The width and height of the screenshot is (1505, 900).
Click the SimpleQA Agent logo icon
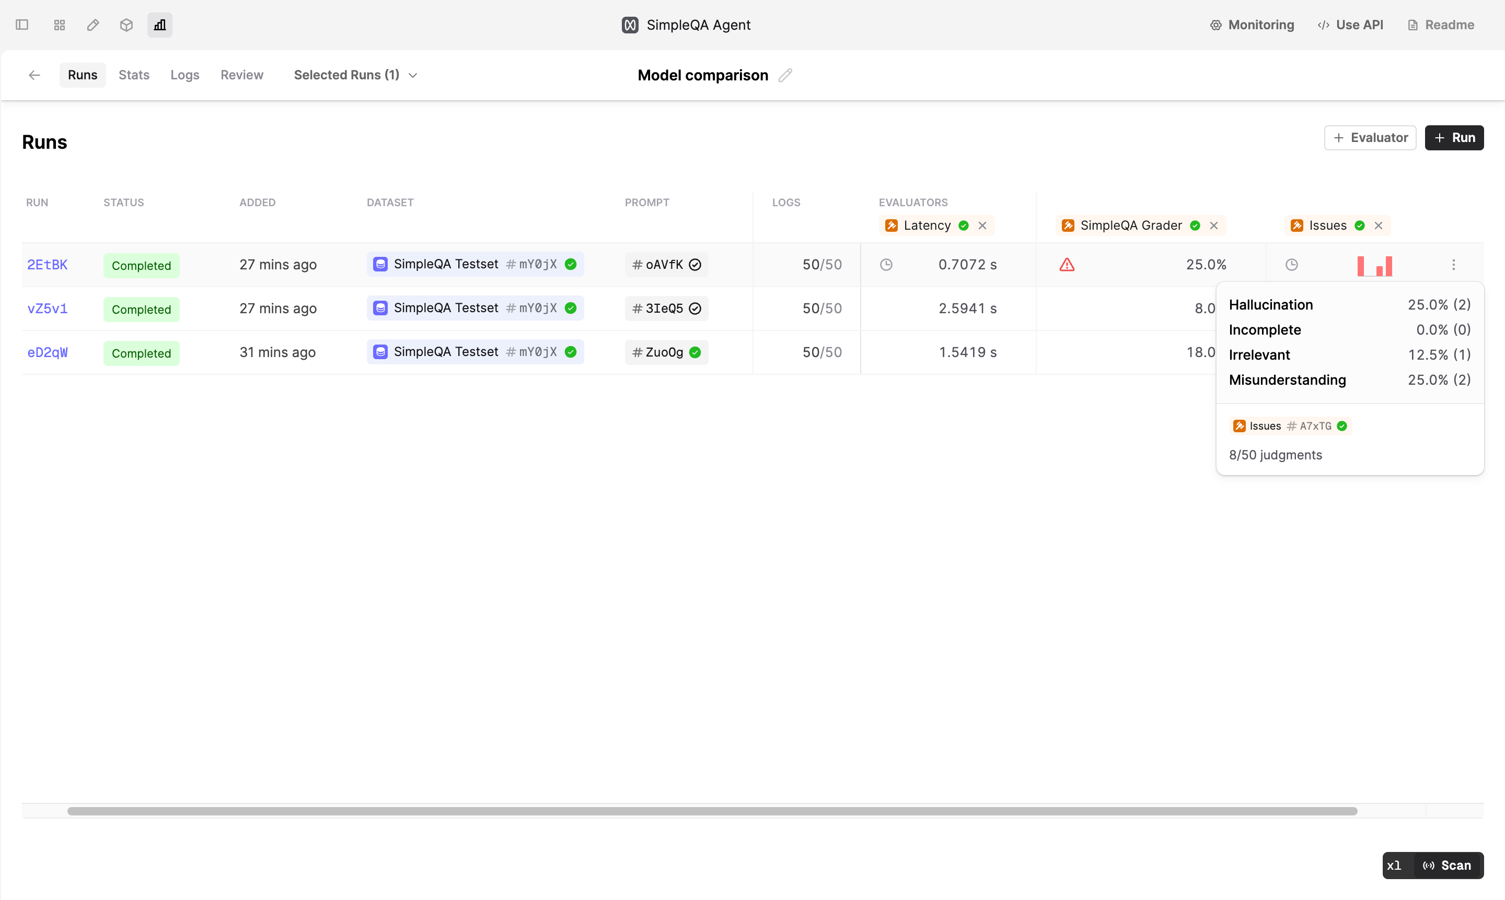point(630,25)
